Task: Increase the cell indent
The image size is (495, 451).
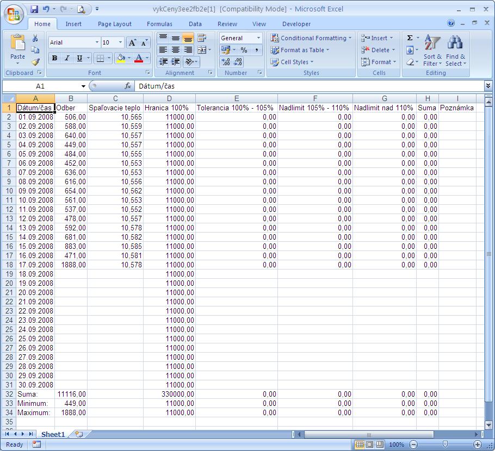Action: coord(176,62)
